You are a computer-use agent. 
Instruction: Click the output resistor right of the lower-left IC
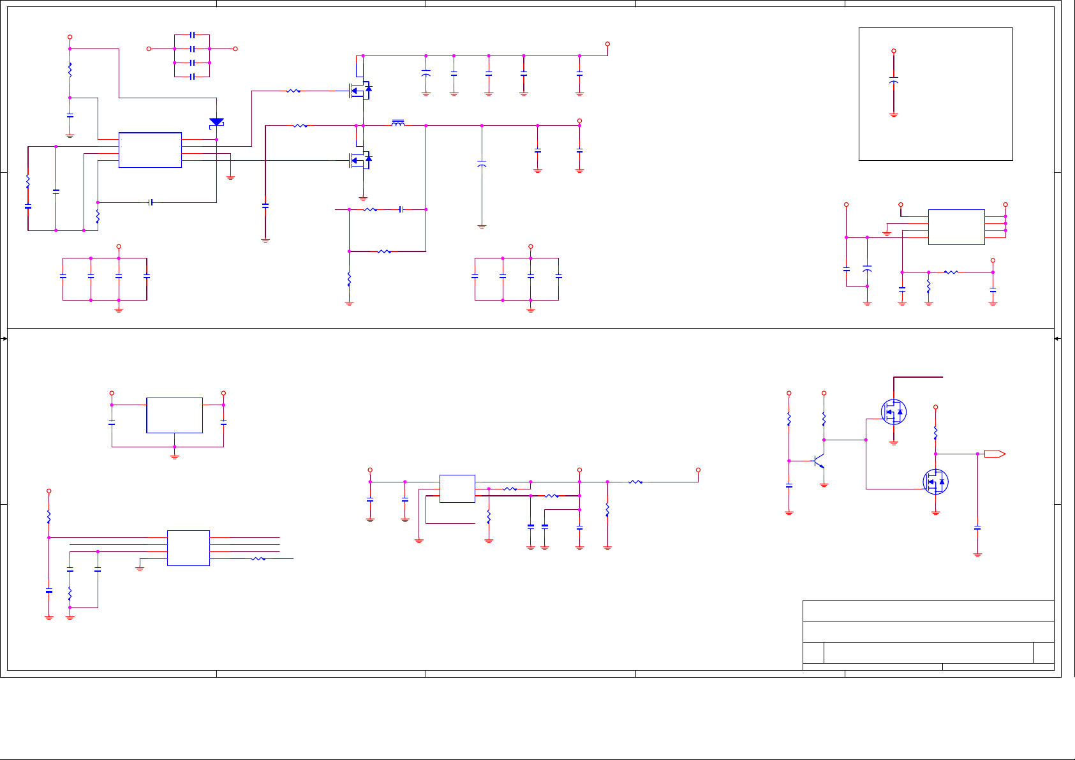coord(258,558)
